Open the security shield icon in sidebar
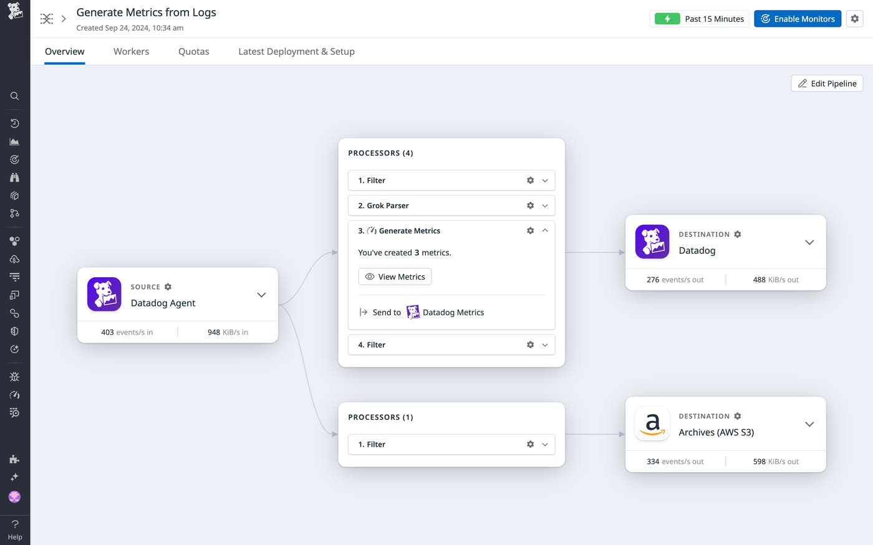This screenshot has height=545, width=873. coord(14,331)
